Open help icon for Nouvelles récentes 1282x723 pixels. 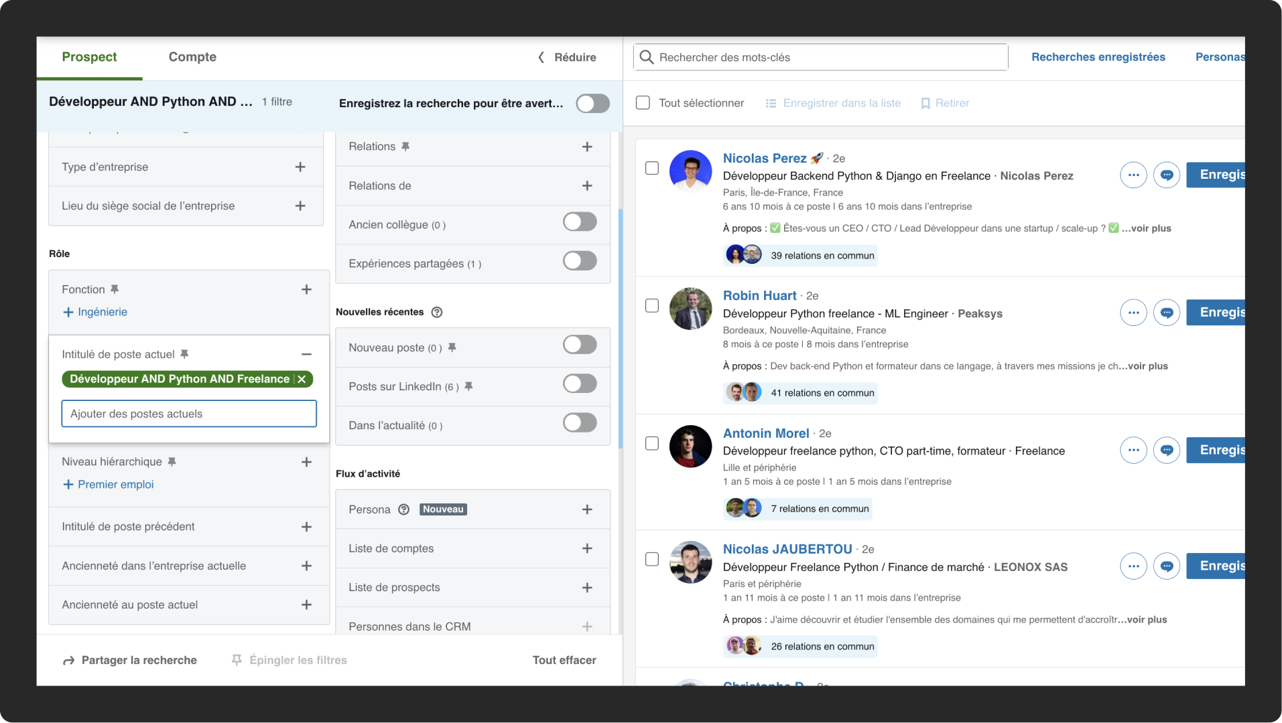437,312
